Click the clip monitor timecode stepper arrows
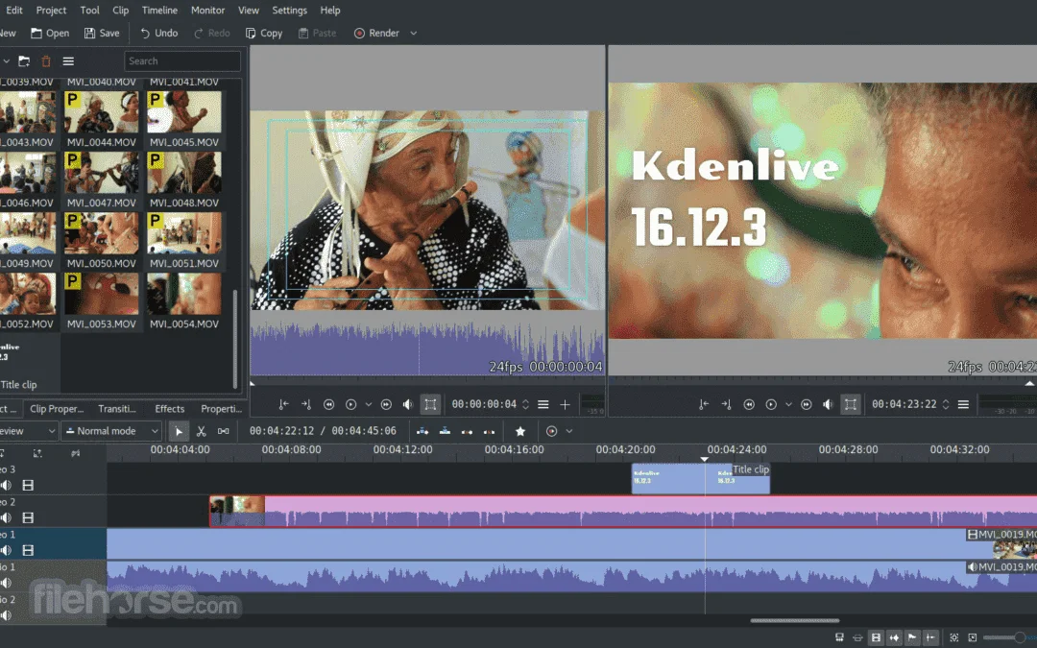 coord(526,404)
